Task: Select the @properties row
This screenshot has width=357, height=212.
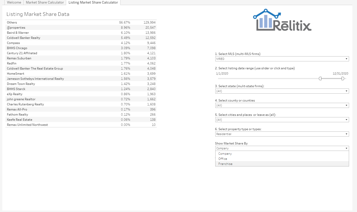Action: pos(81,28)
